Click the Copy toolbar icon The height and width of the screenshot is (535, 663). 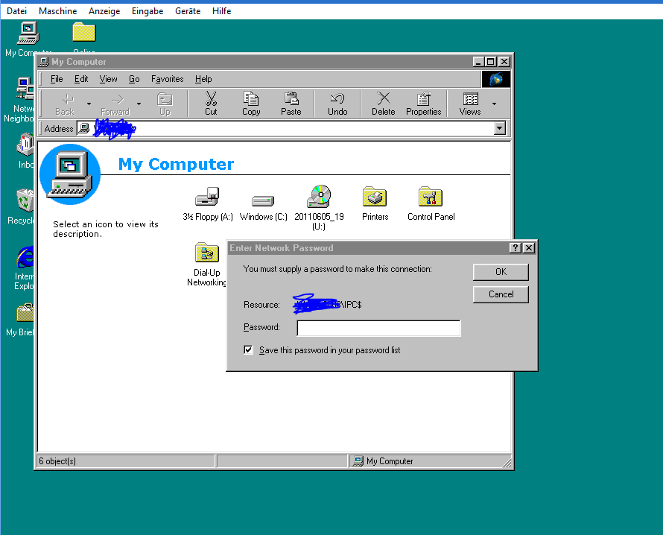251,103
